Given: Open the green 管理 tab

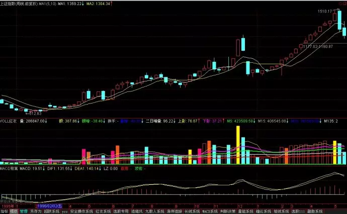Looking at the screenshot, I should 24,211.
